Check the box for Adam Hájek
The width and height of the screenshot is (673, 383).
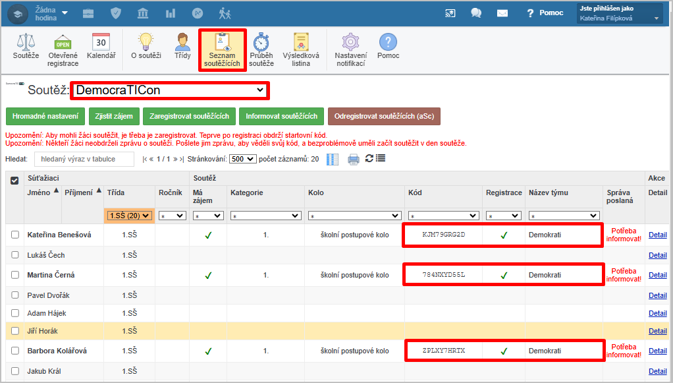point(15,313)
